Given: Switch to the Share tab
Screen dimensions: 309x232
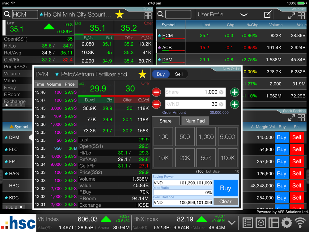Looking at the screenshot, I should (x=166, y=121).
